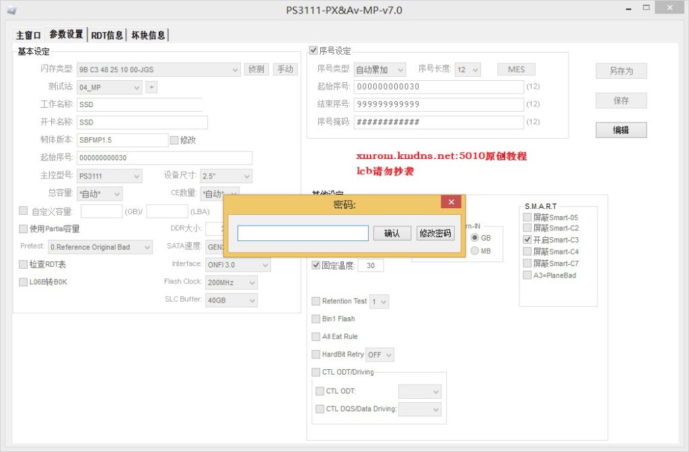Click the 编辑 button
The image size is (689, 452).
pos(620,130)
